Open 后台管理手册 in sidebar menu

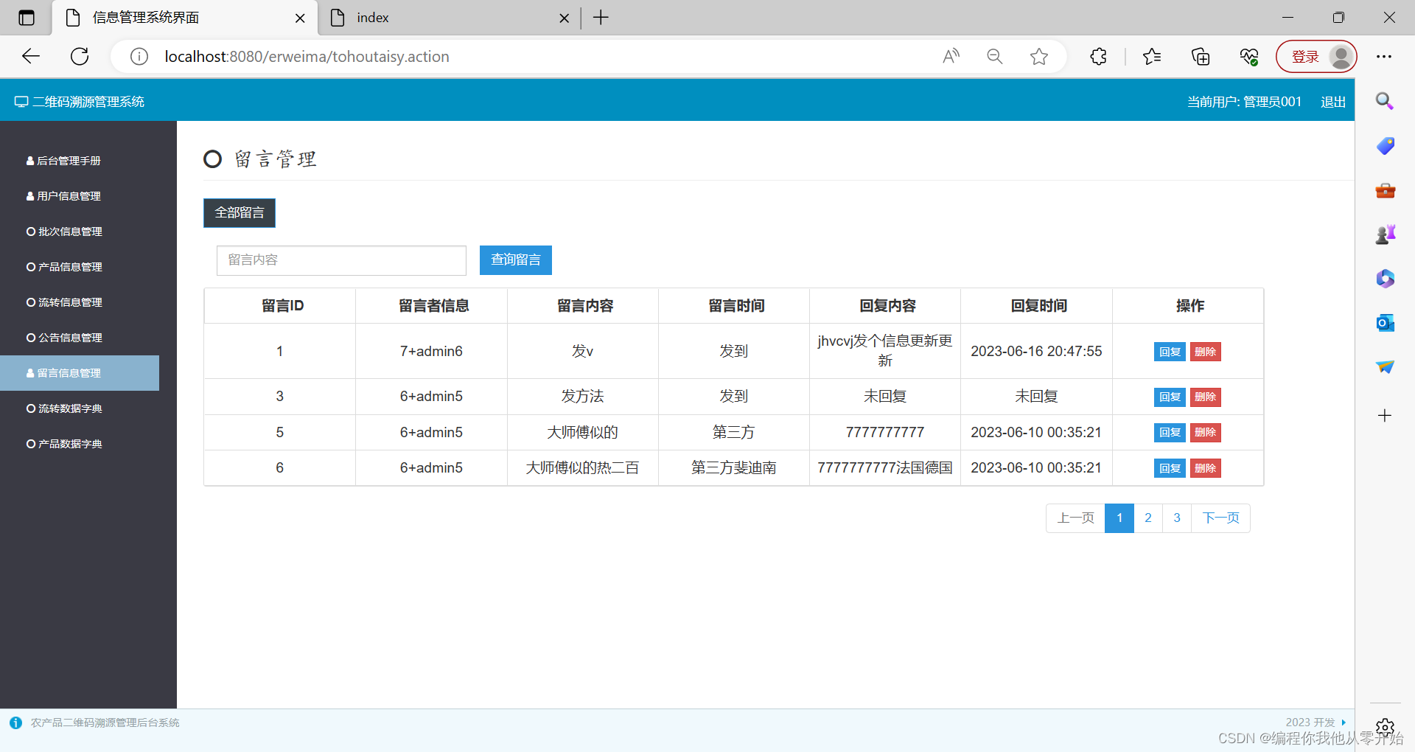63,161
